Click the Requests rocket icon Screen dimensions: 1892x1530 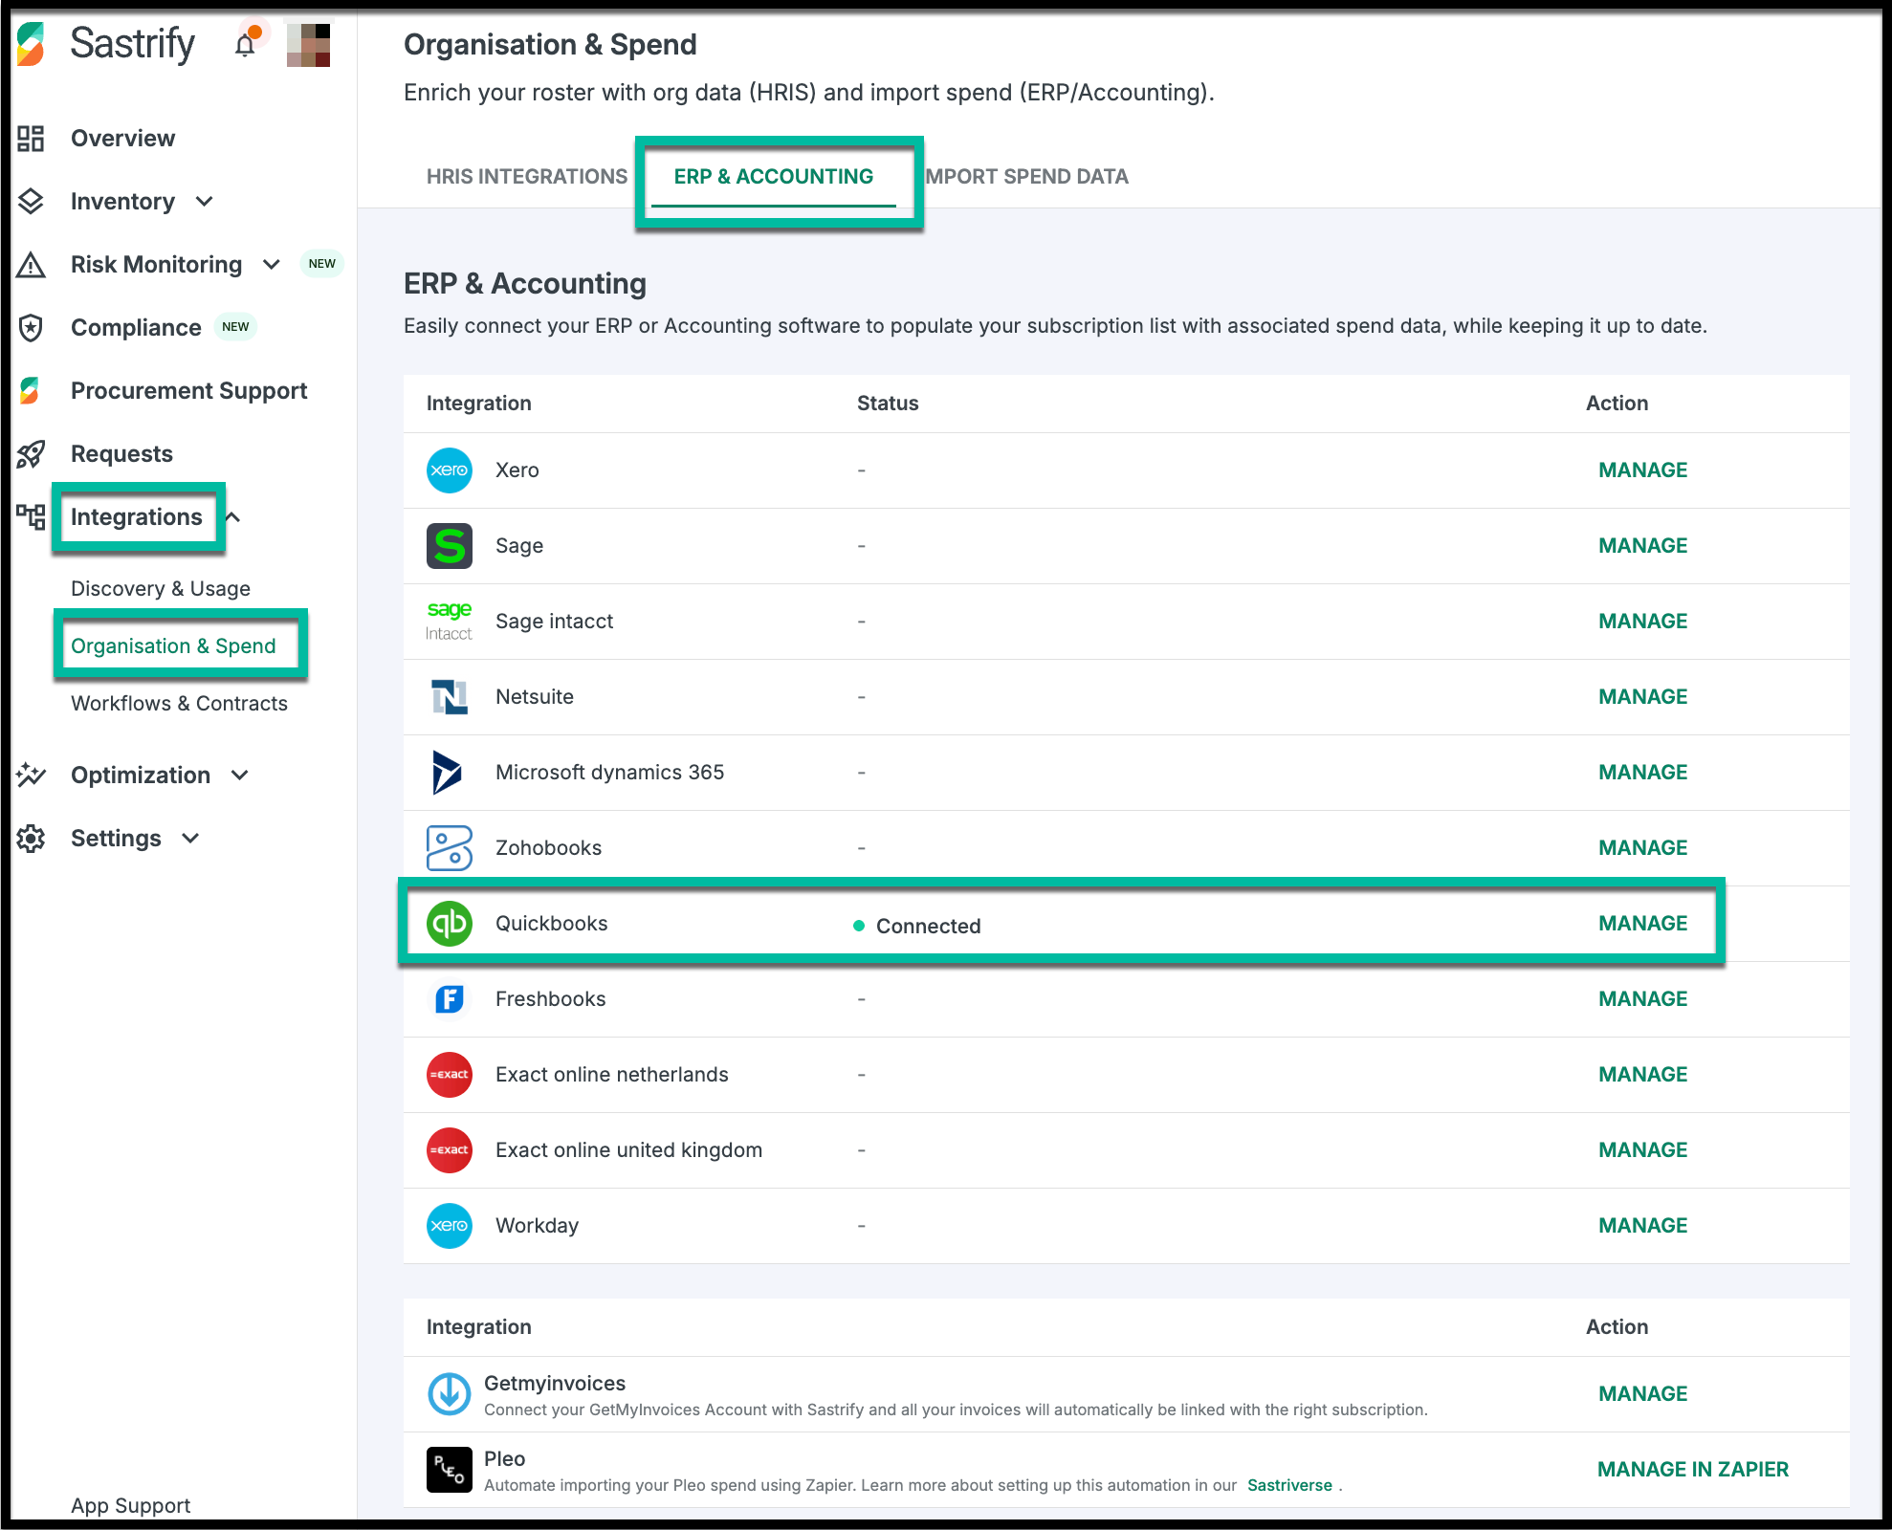(x=31, y=454)
